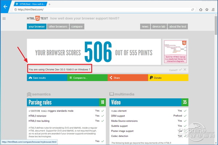Dismiss browser detection with X icon
Screen dimensions: 218x145
[185, 70]
